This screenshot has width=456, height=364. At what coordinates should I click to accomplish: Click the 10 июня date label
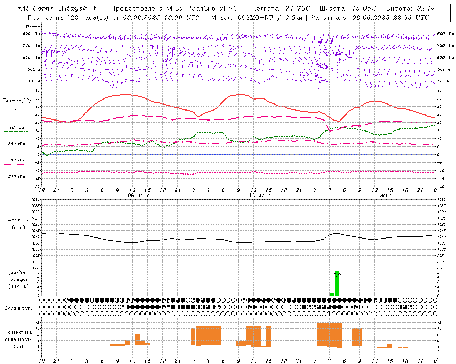(260, 196)
